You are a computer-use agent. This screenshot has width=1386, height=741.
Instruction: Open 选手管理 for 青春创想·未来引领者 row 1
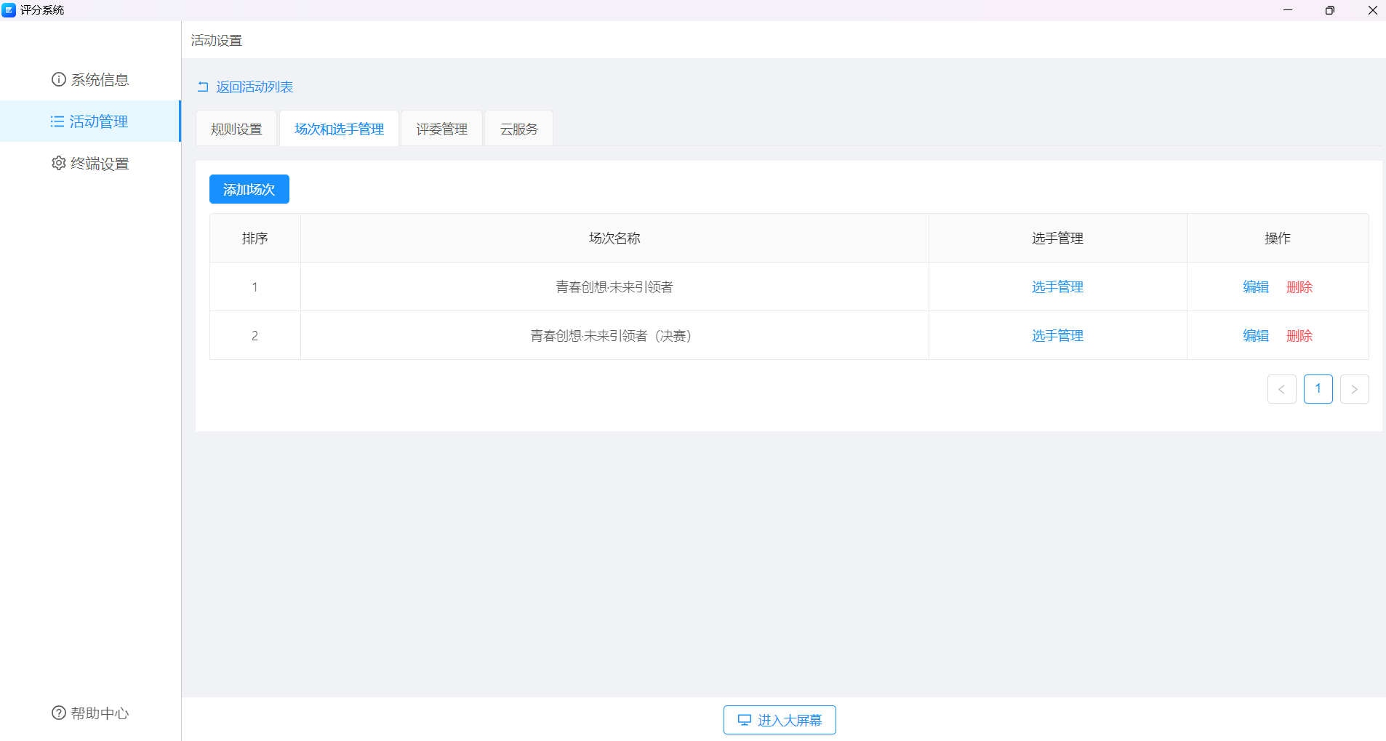1057,287
